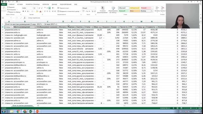Screen dimensions: 203x114
Task: Cut the selection with Вырезать
Action: point(11,7)
